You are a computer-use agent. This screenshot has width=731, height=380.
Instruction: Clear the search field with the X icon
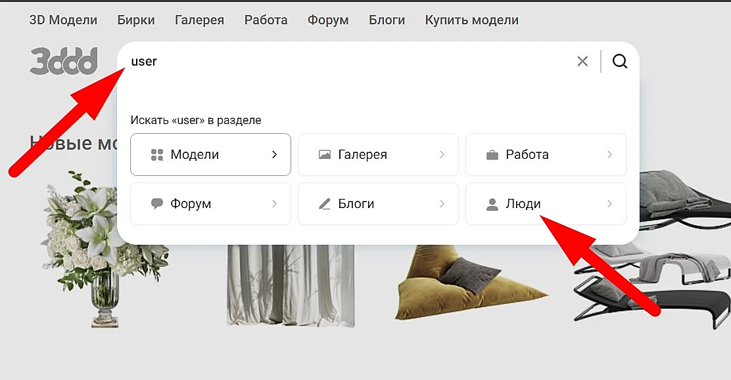coord(582,62)
